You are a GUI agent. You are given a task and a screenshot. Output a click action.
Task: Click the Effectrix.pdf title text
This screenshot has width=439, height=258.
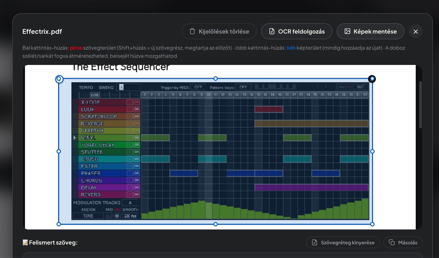click(42, 31)
